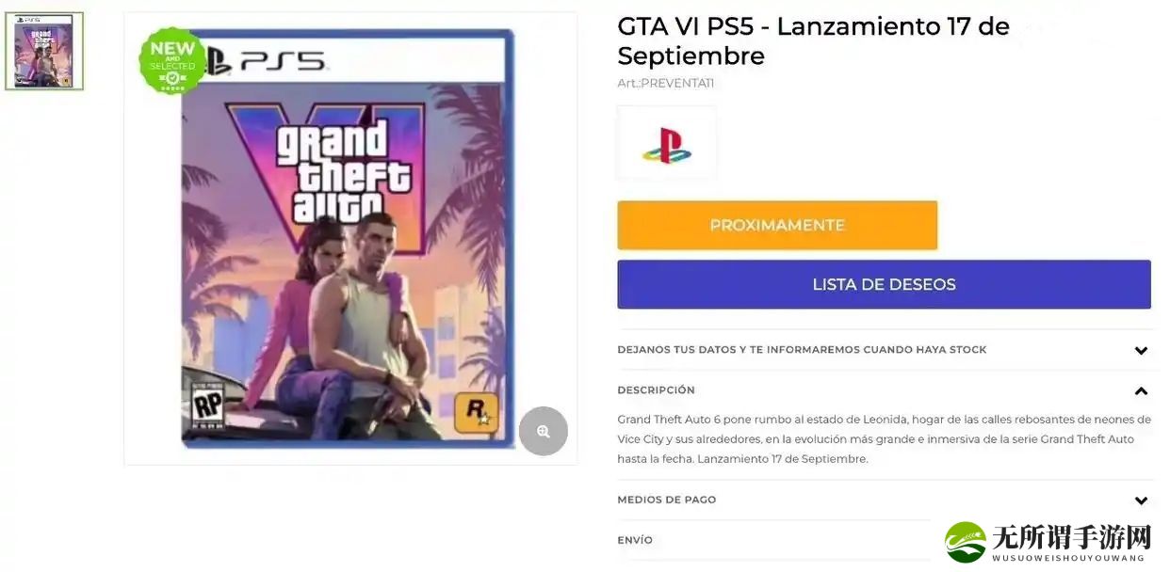1170x572 pixels.
Task: Expand the stock notification chevron
Action: pyautogui.click(x=1141, y=350)
